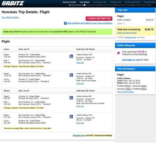Click the Orbitz logo
Image resolution: width=156 pixels, height=143 pixels.
13,3
